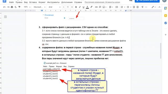Screen dimensions: 168x94
Task: Open the editing mode dropdown
Action: click(154, 7)
